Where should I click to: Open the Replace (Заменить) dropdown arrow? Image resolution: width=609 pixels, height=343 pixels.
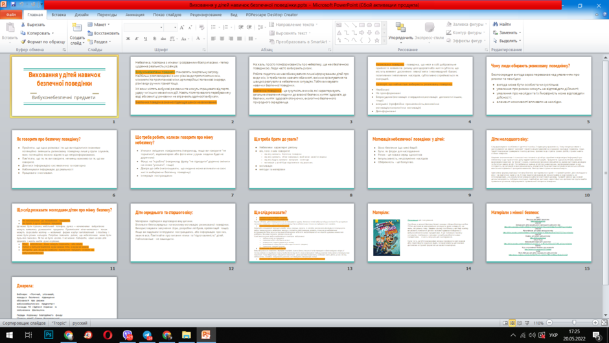coord(520,32)
